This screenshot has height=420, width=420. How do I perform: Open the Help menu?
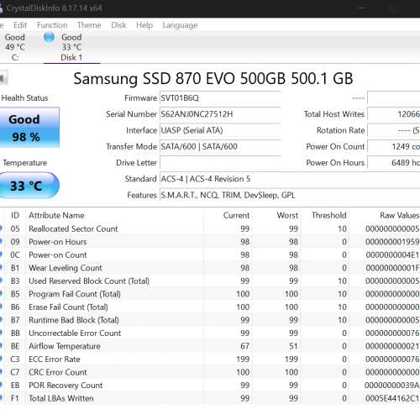(144, 25)
